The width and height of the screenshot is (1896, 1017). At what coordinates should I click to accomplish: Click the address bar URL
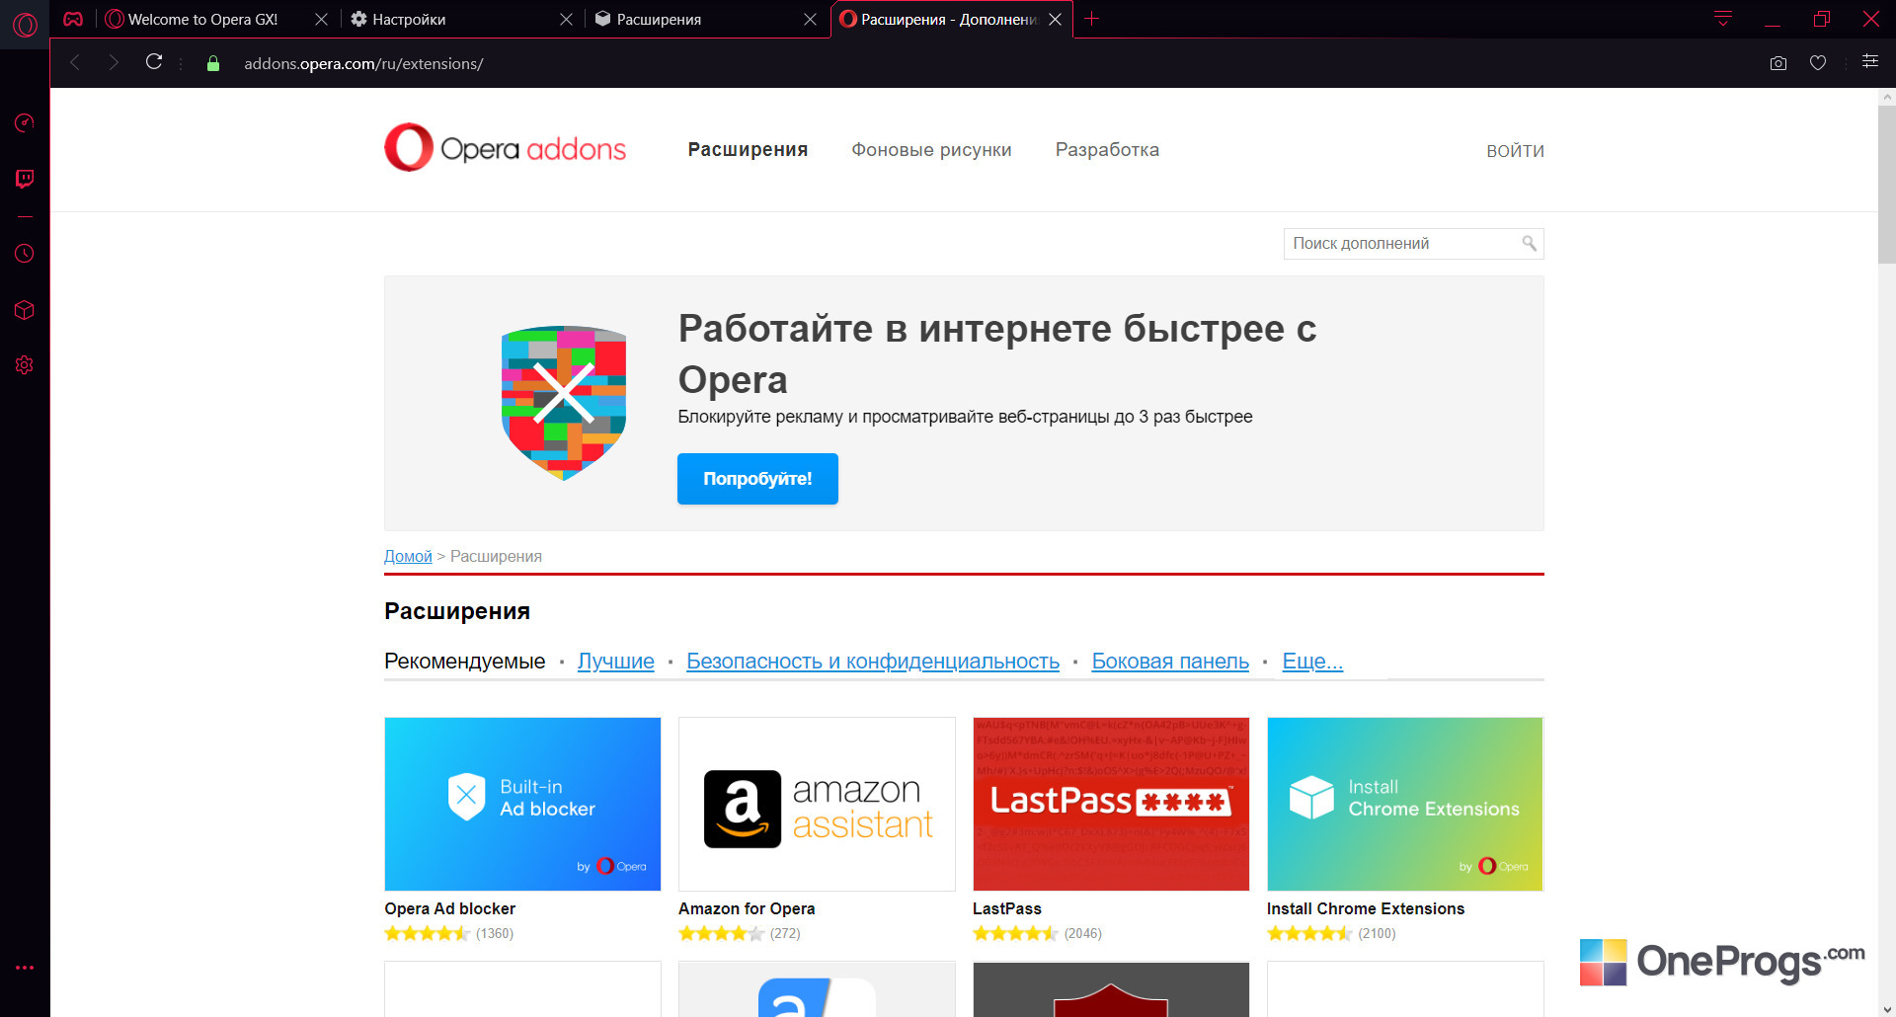click(363, 63)
